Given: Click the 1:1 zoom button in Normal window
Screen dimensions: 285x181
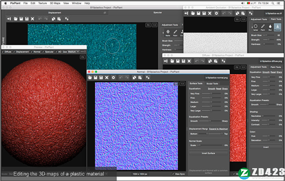Looking at the screenshot, I should tap(182, 84).
